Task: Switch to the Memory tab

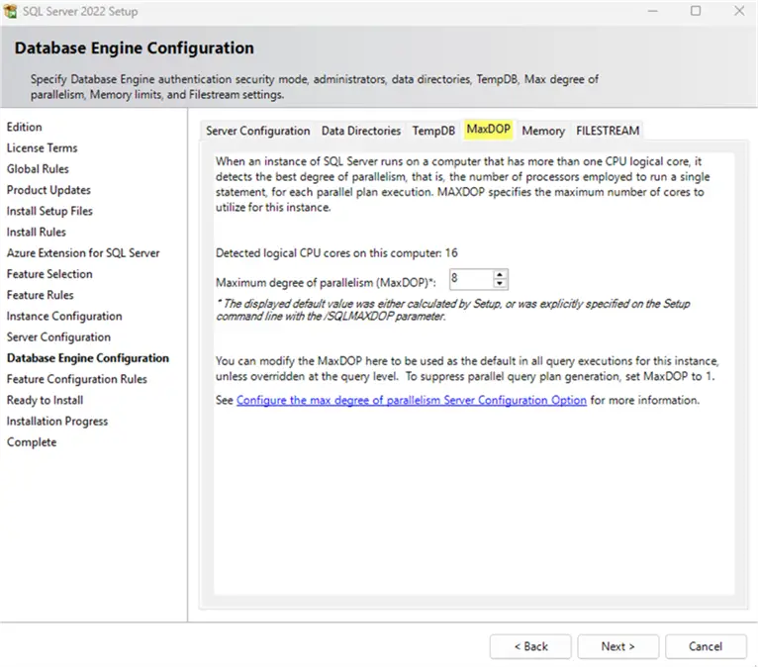Action: point(543,131)
